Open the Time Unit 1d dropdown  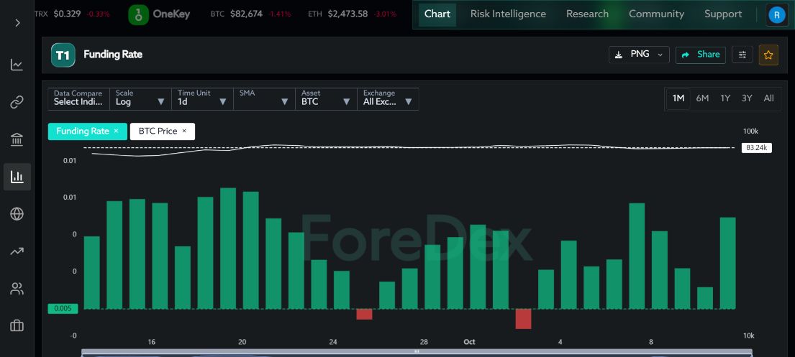coord(202,98)
